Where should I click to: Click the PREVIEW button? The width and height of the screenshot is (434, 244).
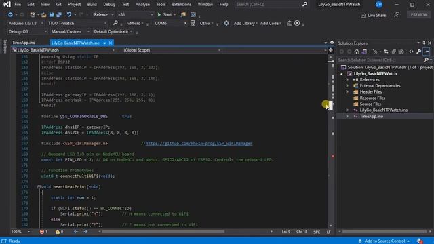tap(419, 15)
